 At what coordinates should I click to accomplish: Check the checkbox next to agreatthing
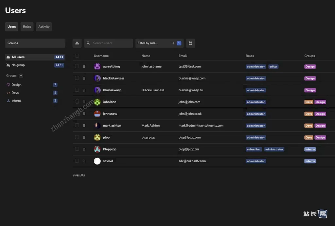coord(77,66)
